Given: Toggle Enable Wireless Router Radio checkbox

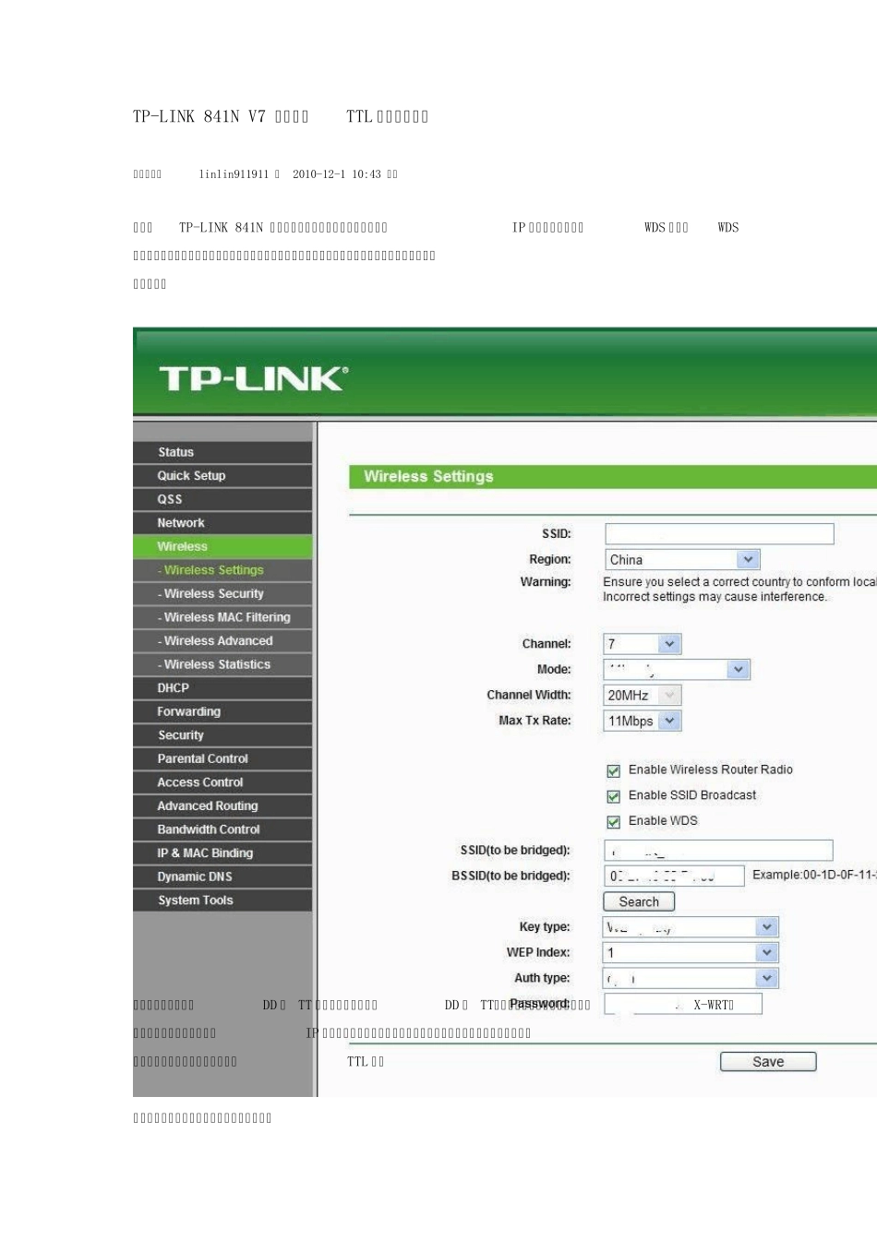Looking at the screenshot, I should tap(613, 770).
